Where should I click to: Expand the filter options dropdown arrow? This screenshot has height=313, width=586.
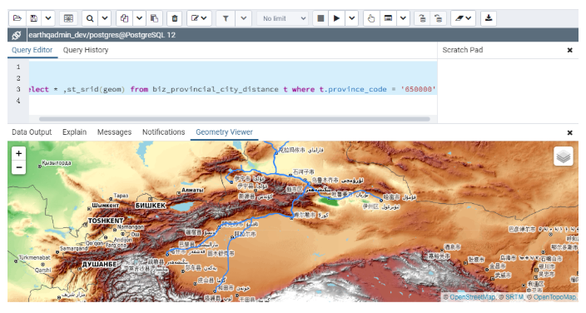pyautogui.click(x=244, y=18)
